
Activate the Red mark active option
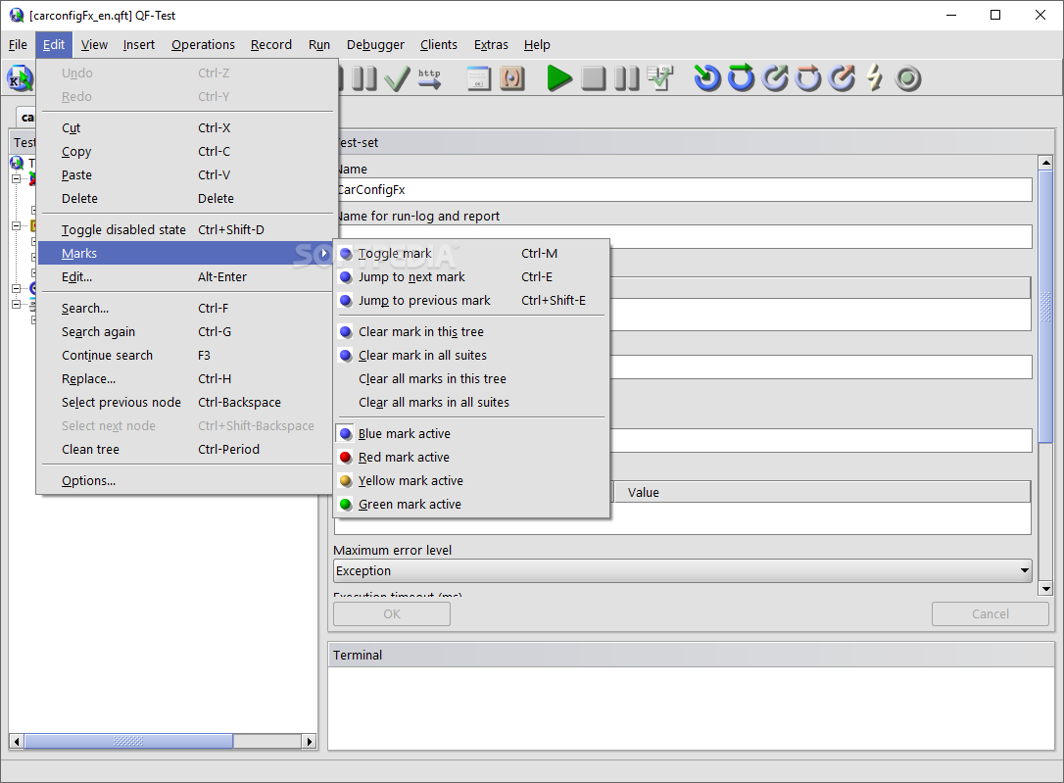point(471,458)
